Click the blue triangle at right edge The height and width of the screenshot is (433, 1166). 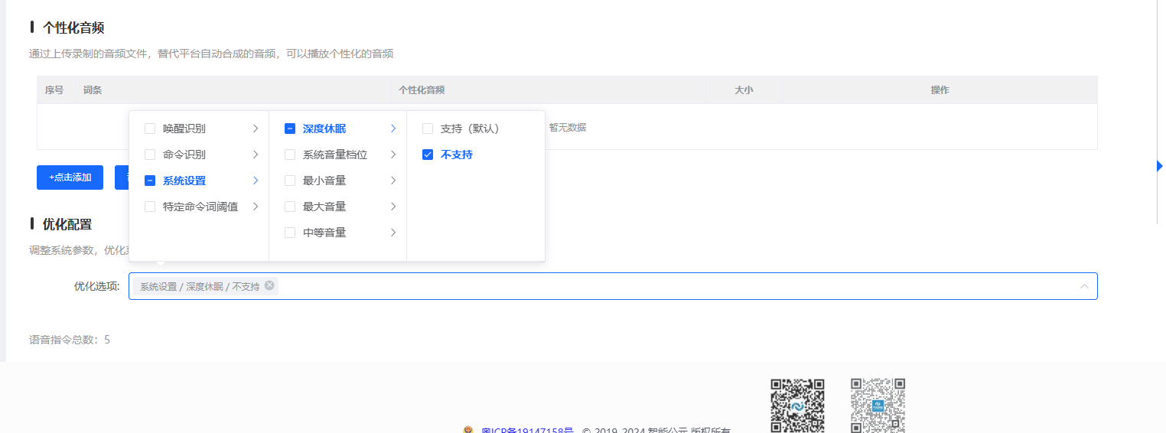click(x=1160, y=166)
